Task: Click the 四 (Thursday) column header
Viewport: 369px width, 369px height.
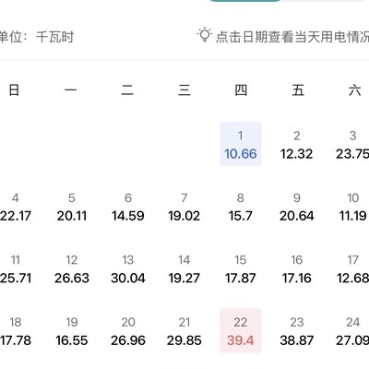Action: pos(241,90)
